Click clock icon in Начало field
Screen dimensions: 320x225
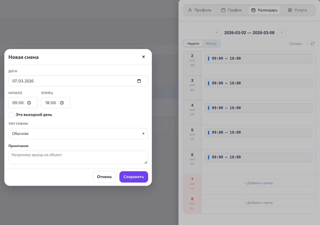[29, 103]
